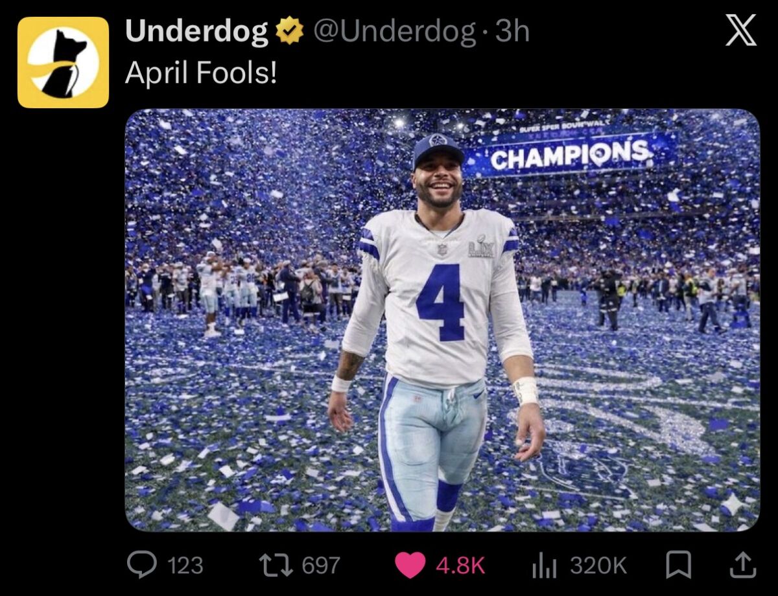Image resolution: width=778 pixels, height=596 pixels.
Task: Click the 123 replies count
Action: [185, 566]
